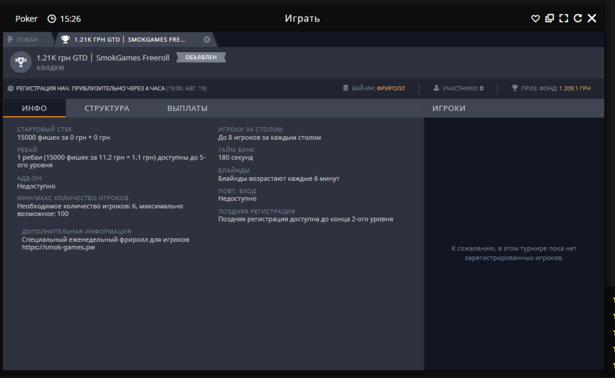Click the required number of players text
Image resolution: width=615 pixels, height=378 pixels.
[x=100, y=210]
